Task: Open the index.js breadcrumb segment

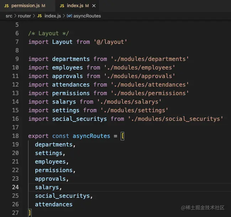Action: point(53,16)
